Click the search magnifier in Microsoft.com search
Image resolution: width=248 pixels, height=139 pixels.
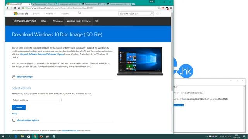(152, 14)
